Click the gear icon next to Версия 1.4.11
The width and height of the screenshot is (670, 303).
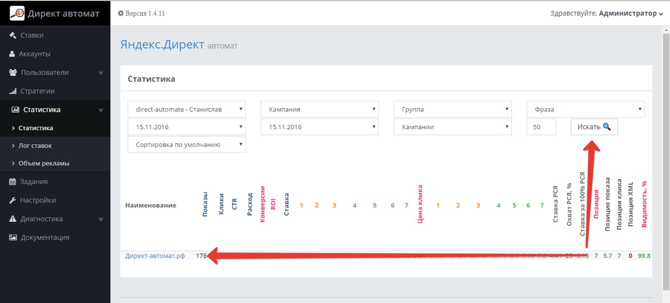click(120, 13)
